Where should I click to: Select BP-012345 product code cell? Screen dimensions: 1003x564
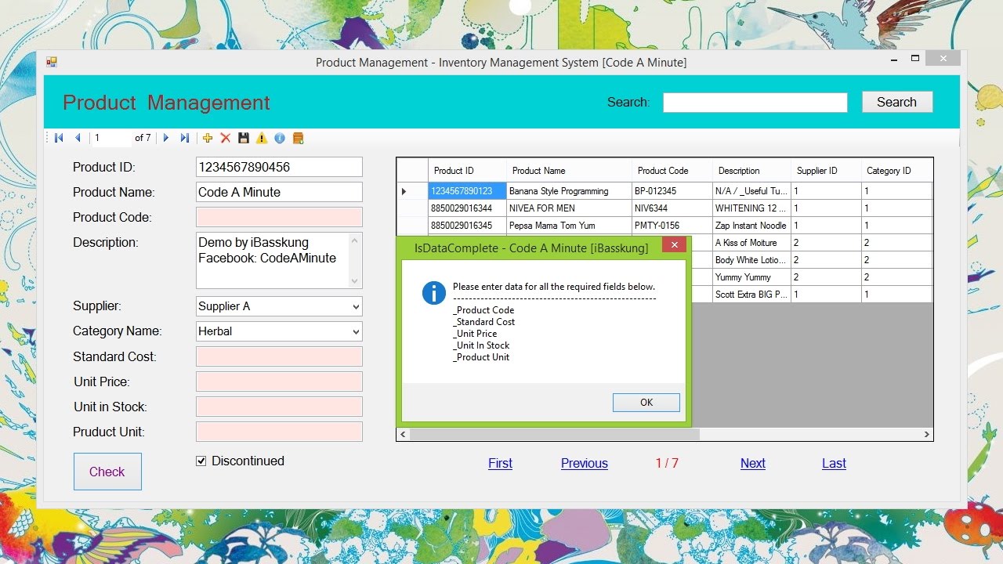[672, 191]
